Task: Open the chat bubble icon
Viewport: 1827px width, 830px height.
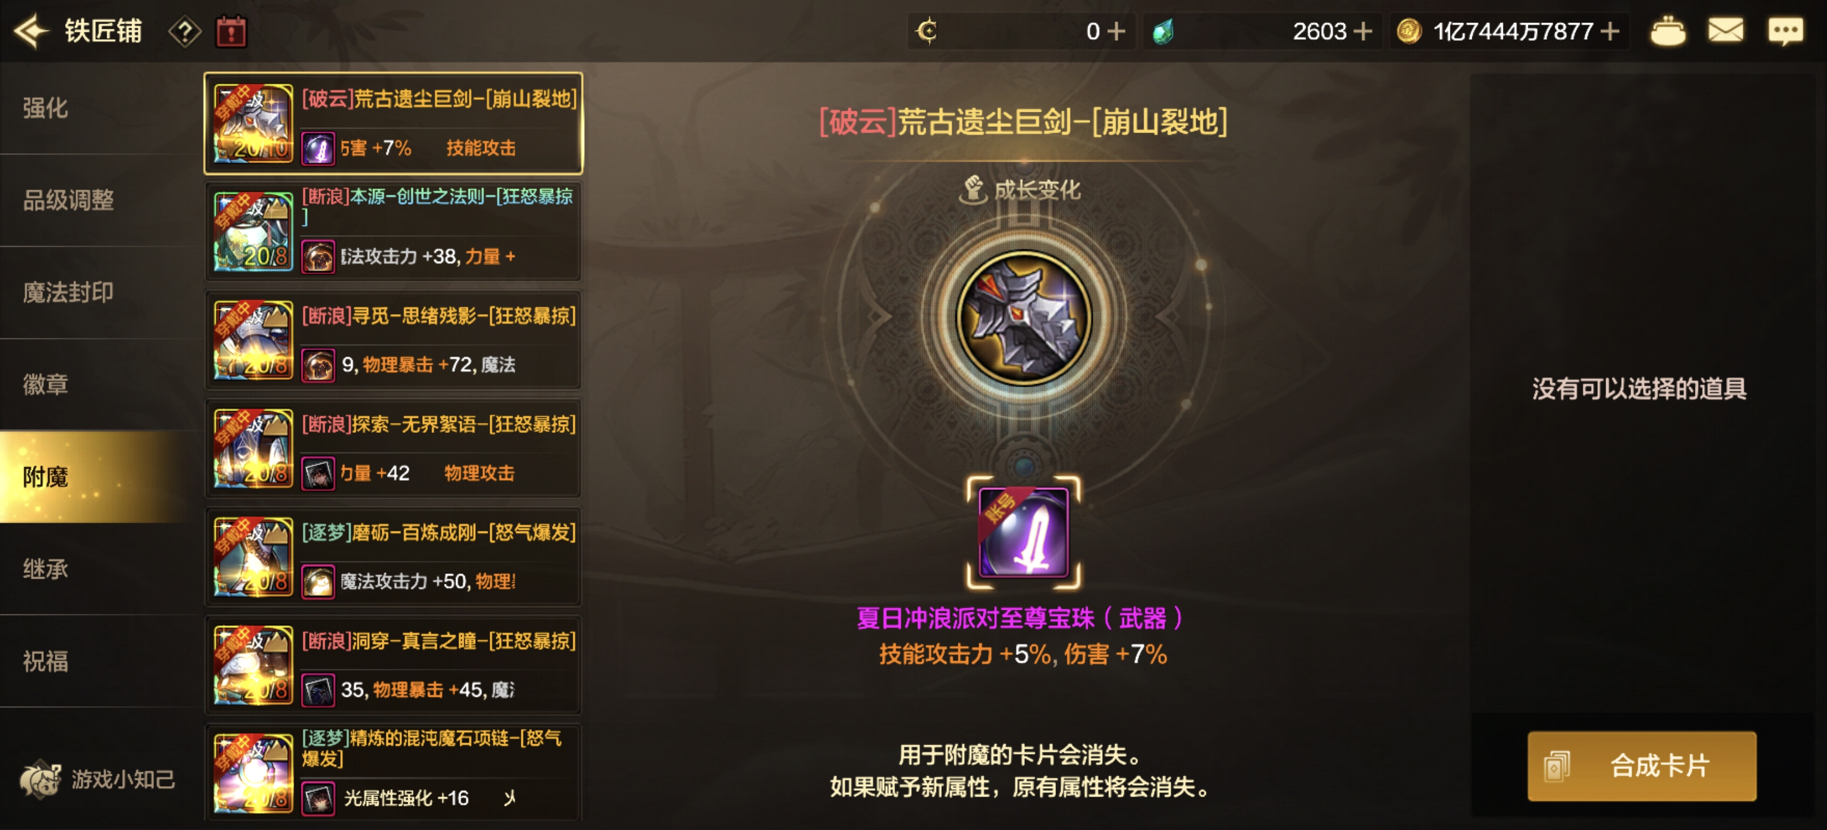Action: 1784,31
